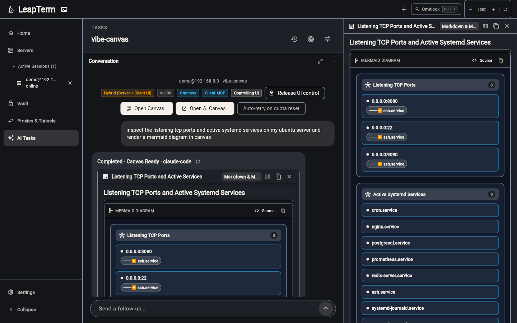
Task: Open the tune settings sliders icon
Action: (x=327, y=39)
